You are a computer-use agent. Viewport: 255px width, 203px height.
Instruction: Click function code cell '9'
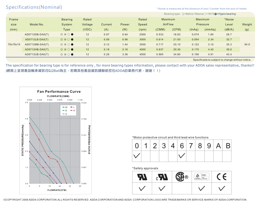(x=209, y=146)
